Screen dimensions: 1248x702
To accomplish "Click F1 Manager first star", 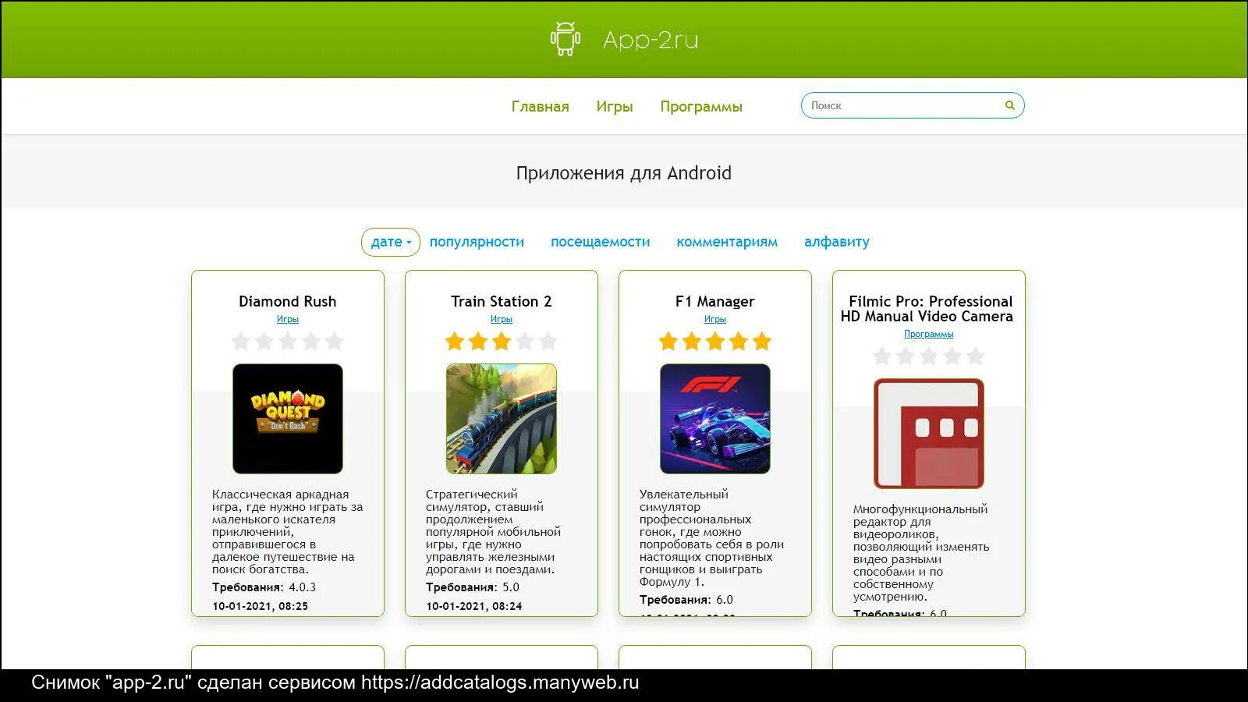I will [668, 341].
